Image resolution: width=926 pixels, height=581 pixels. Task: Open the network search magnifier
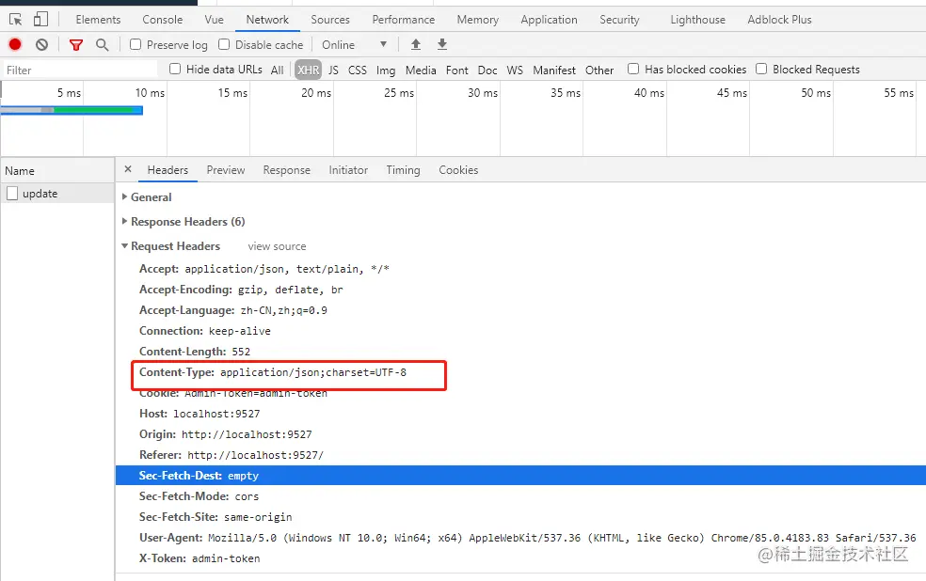[103, 45]
